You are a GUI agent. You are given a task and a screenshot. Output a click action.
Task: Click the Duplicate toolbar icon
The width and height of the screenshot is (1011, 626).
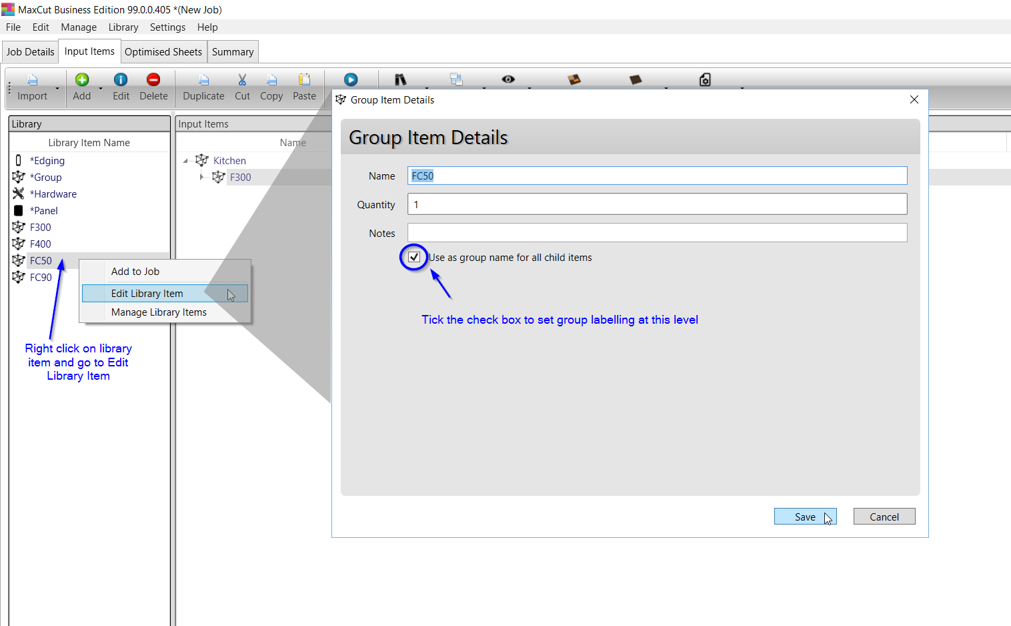coord(204,80)
